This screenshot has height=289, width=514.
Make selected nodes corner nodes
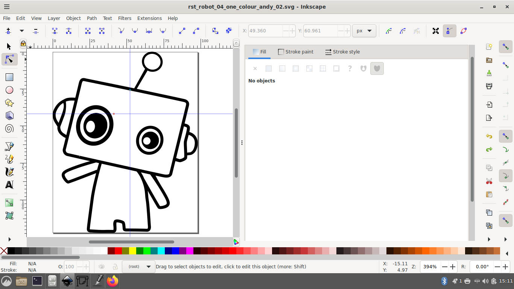pos(121,31)
